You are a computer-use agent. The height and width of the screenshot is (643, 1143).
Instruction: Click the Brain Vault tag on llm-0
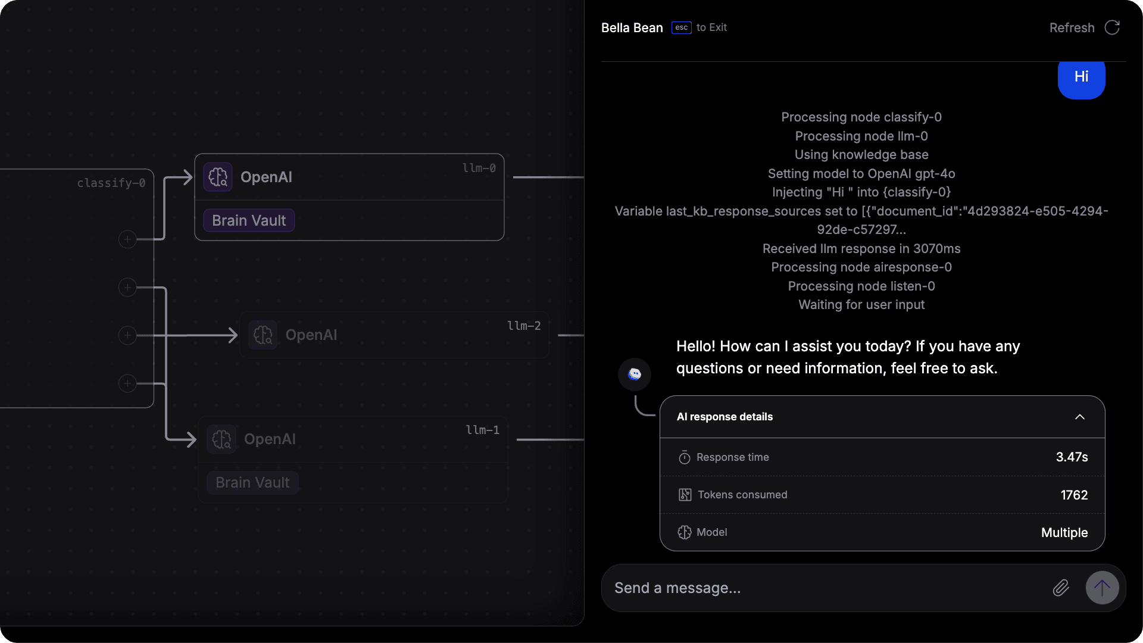tap(249, 220)
